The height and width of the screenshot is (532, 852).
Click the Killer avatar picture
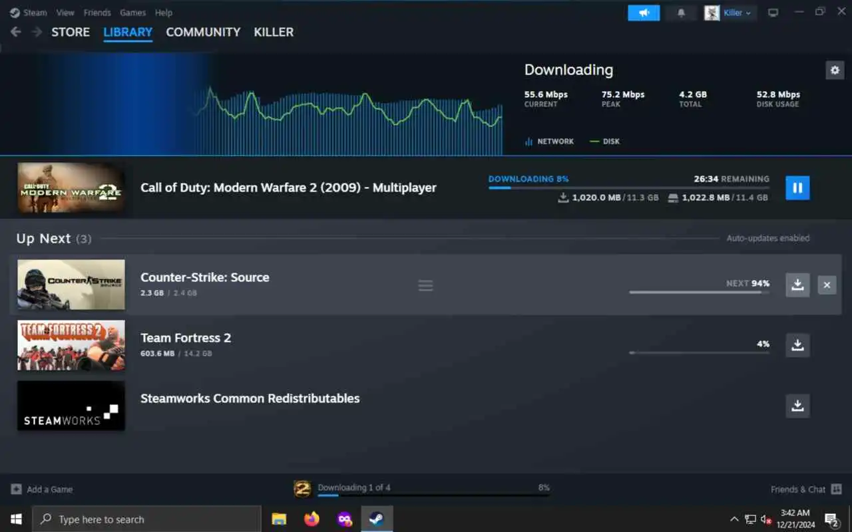(x=712, y=13)
